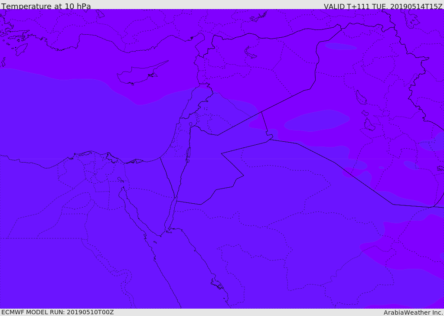444x316 pixels.
Task: Click the 'VALID T+111 TUE. 20190514T15Z' label
Action: [383, 6]
